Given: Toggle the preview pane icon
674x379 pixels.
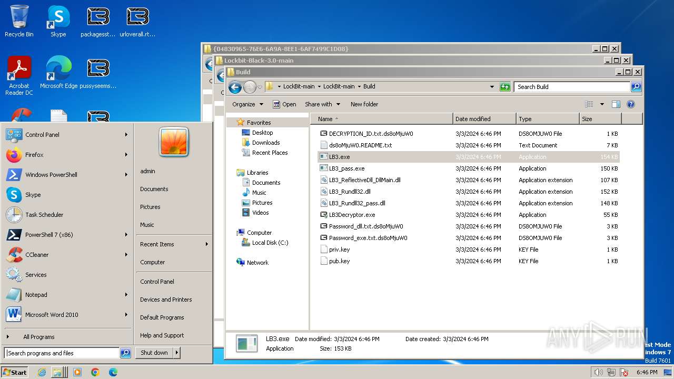Looking at the screenshot, I should tap(616, 104).
